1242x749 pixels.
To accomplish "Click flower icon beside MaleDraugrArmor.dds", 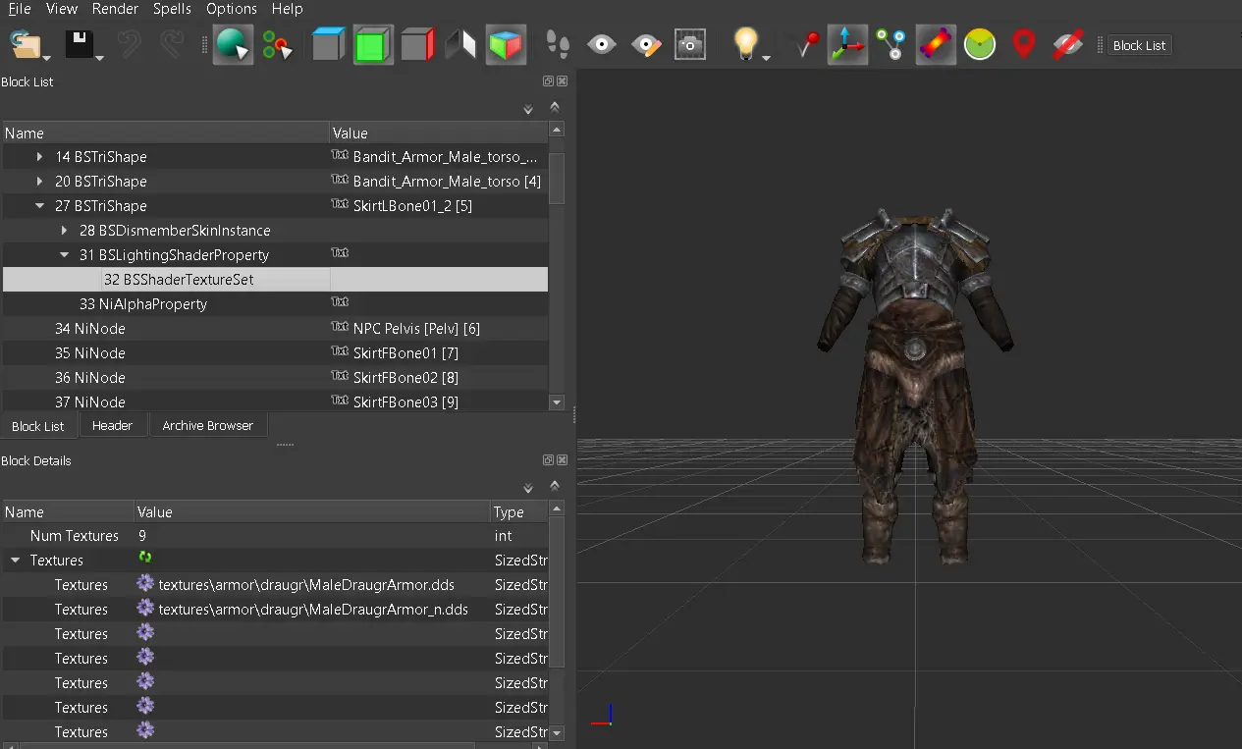I will [145, 583].
